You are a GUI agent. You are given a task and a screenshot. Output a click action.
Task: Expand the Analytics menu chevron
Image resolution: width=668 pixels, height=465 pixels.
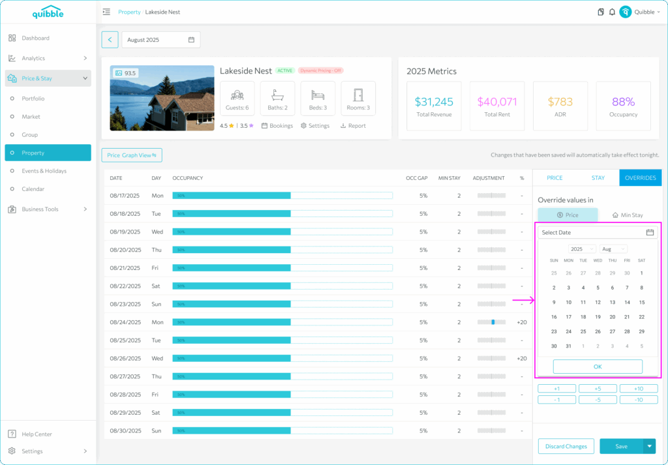pos(85,58)
